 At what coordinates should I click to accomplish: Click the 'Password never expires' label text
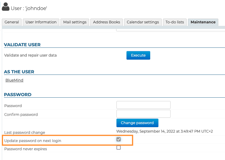tap(26, 149)
